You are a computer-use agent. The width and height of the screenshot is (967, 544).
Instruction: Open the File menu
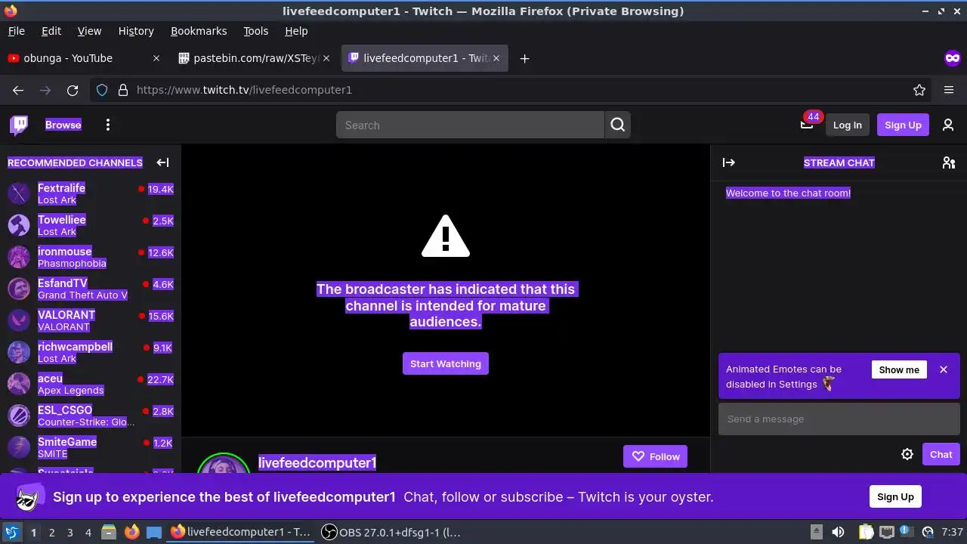(17, 31)
